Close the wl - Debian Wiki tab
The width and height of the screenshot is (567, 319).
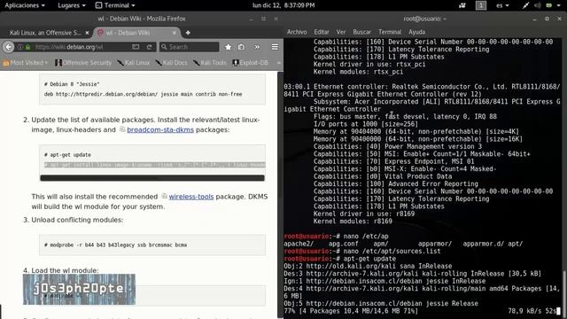point(175,33)
